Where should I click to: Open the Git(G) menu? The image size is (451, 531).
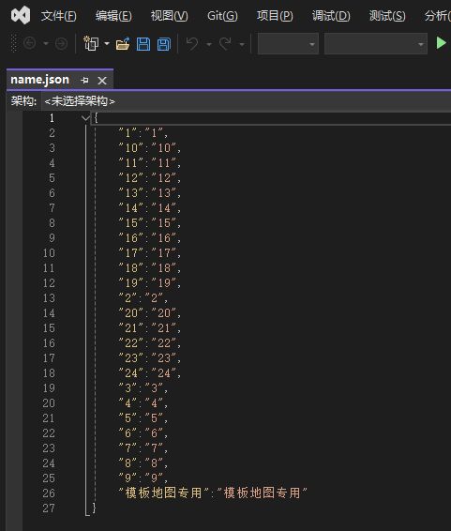222,16
